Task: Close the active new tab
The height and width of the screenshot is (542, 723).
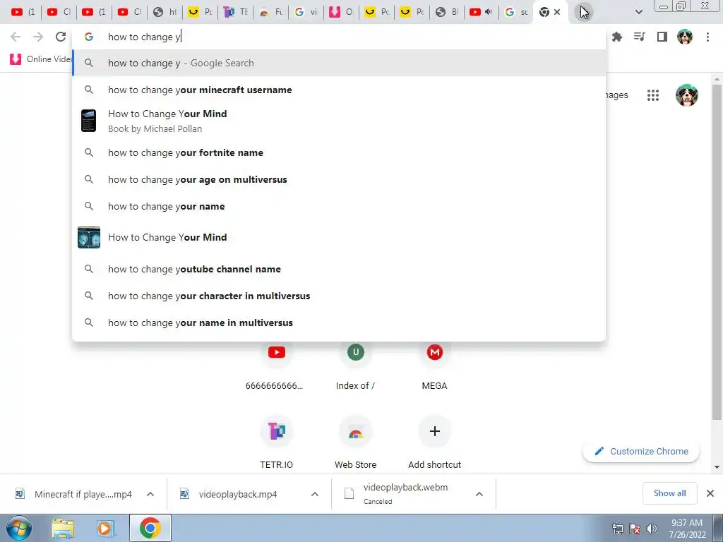Action: (557, 12)
